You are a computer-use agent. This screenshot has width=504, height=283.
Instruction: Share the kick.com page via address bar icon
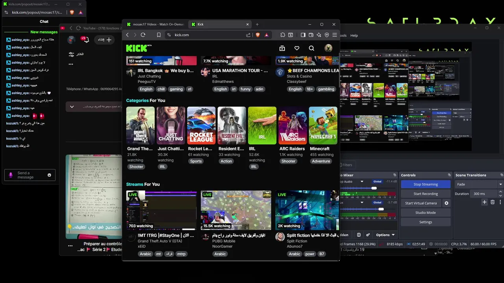pyautogui.click(x=248, y=35)
